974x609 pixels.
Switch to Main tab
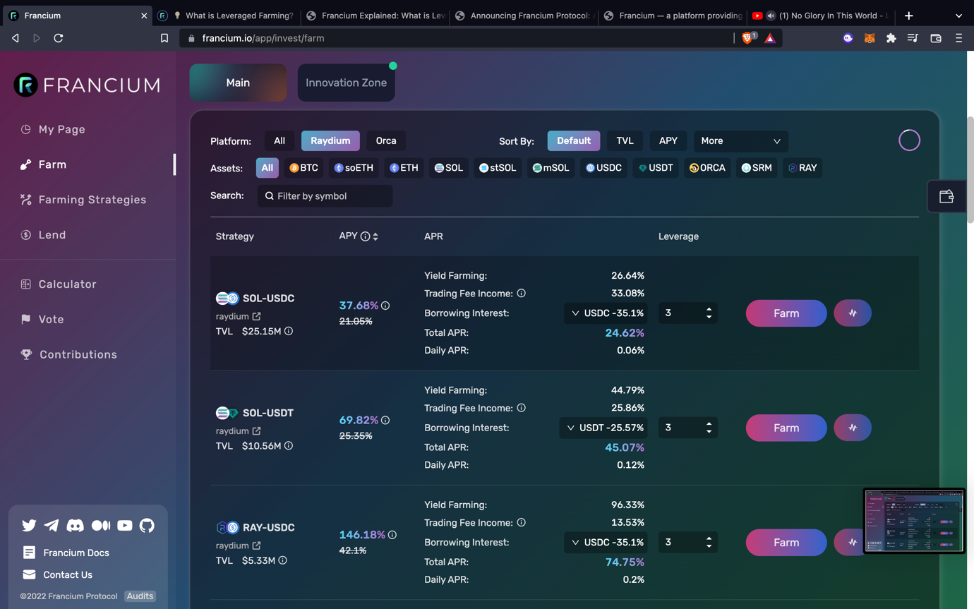[238, 83]
